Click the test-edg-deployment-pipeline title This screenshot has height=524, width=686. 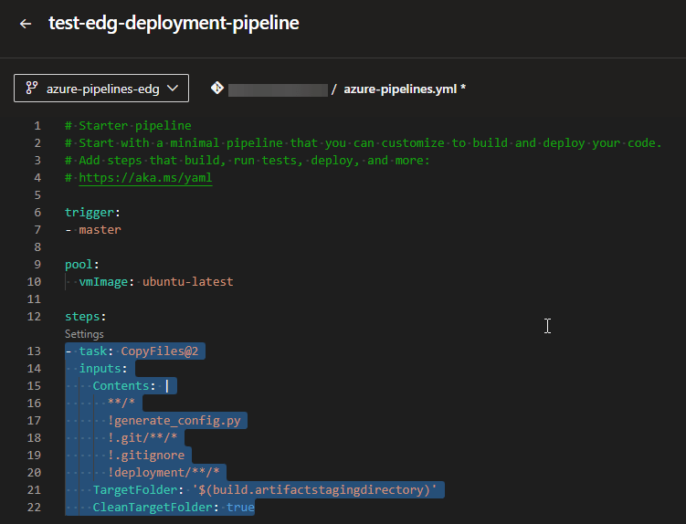[174, 24]
